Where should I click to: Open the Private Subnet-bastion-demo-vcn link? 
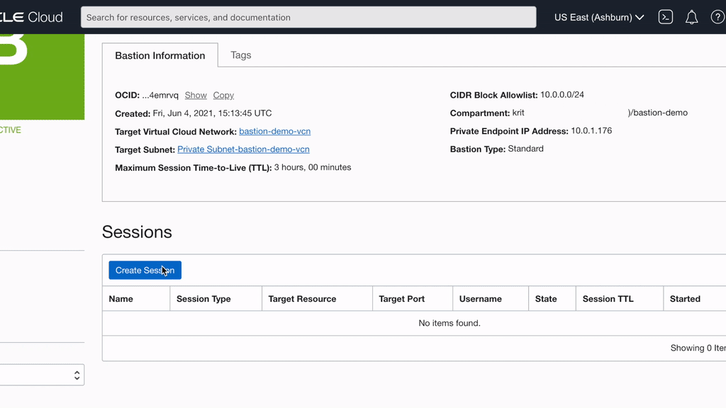[x=243, y=149]
